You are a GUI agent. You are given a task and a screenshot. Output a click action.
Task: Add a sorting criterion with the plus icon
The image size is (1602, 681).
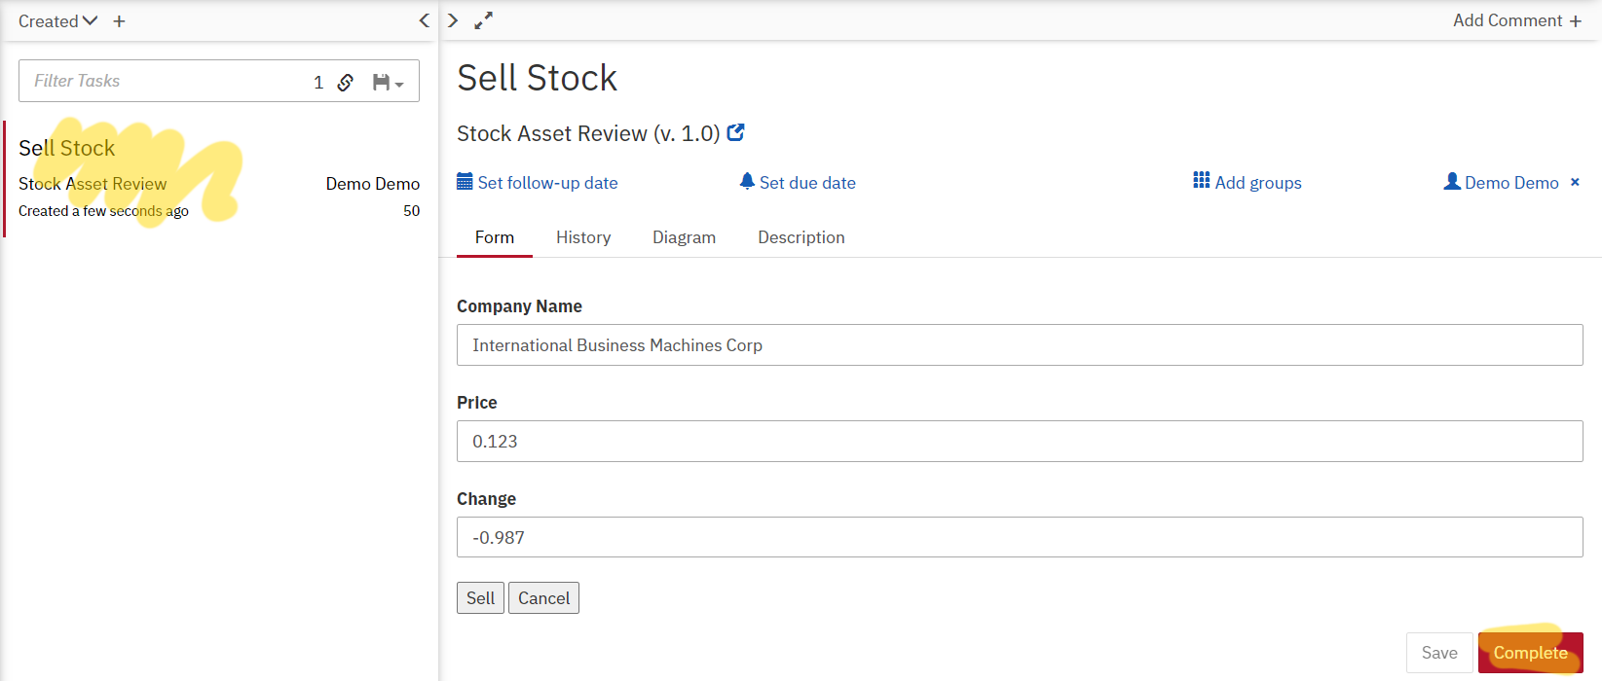[119, 21]
